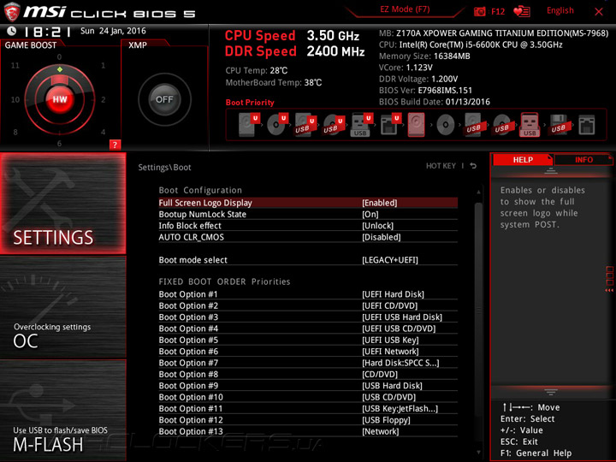Viewport: 616px width, 462px height.
Task: Click the MSI dragon shield logo
Action: pyautogui.click(x=12, y=11)
